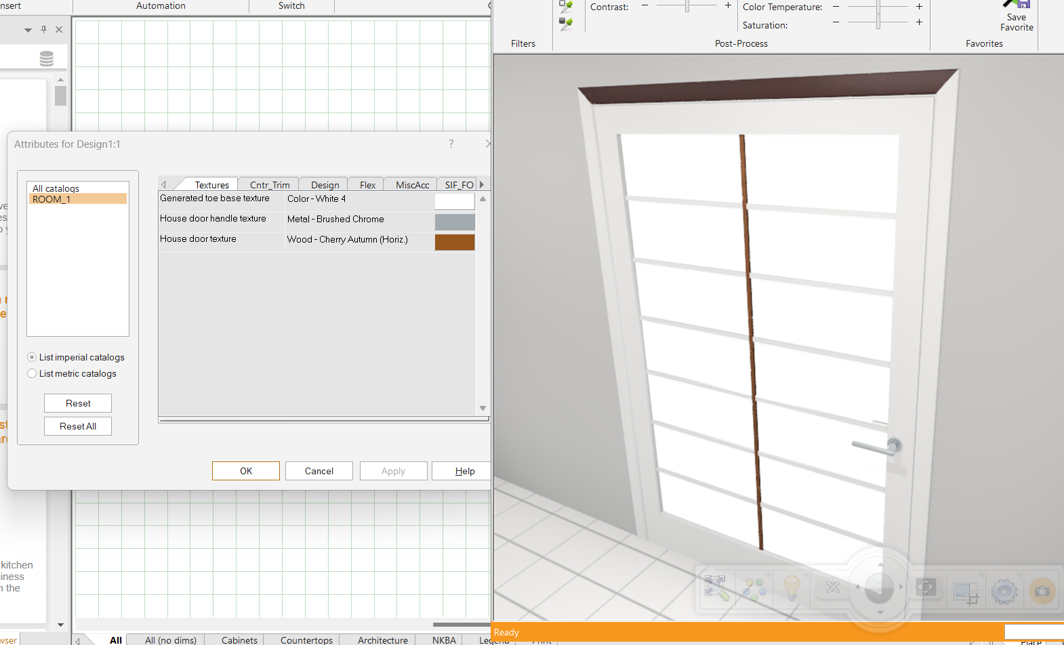
Task: Click the colored dots materials icon
Action: (x=754, y=588)
